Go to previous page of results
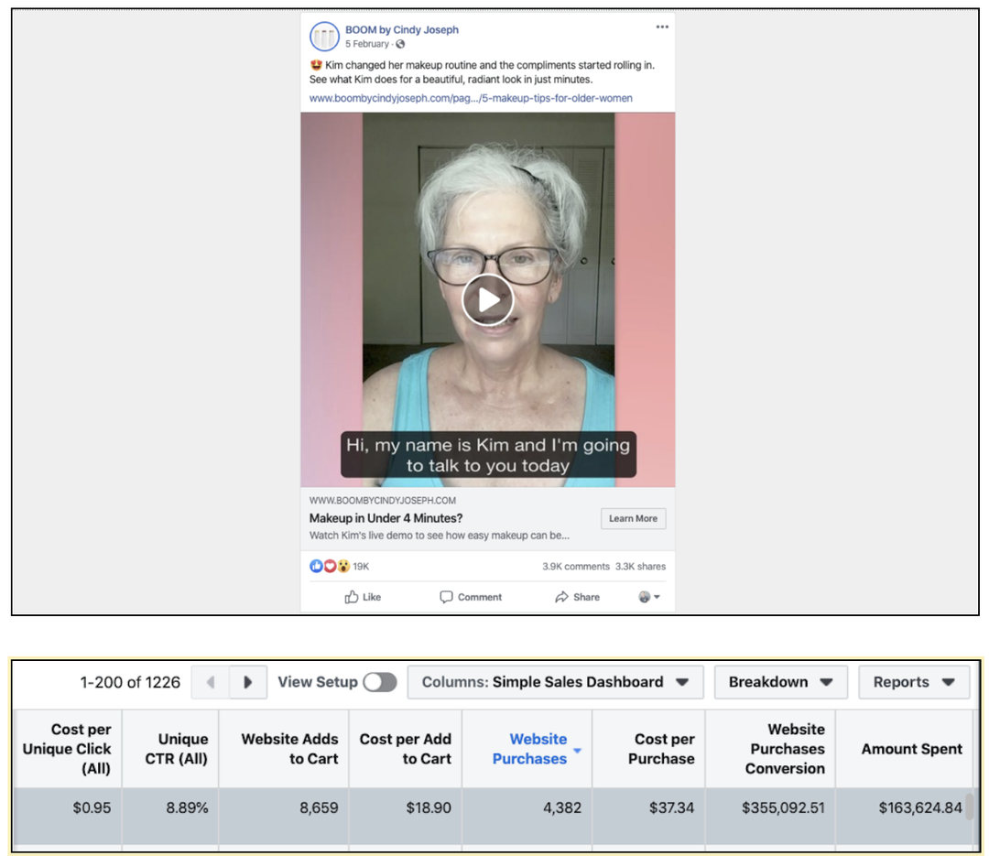Screen dimensions: 989x856 (x=210, y=682)
